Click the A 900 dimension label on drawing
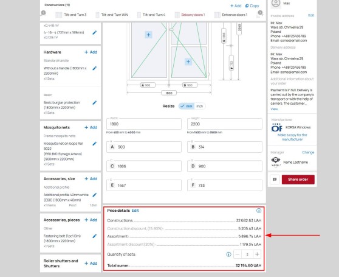The width and height of the screenshot is (339, 277). point(148,85)
